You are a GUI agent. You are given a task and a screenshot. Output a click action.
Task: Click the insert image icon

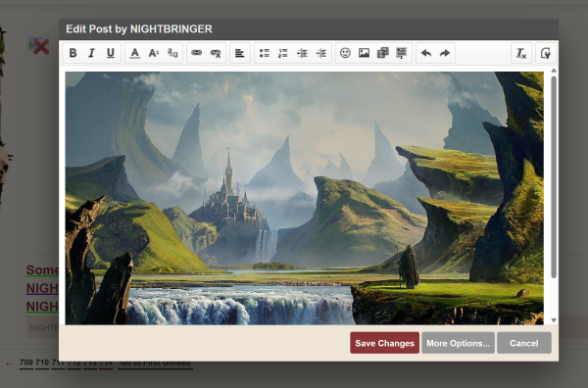[x=364, y=53]
